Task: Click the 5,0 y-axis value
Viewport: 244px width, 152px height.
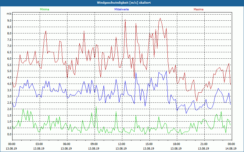Action: [x=9, y=71]
